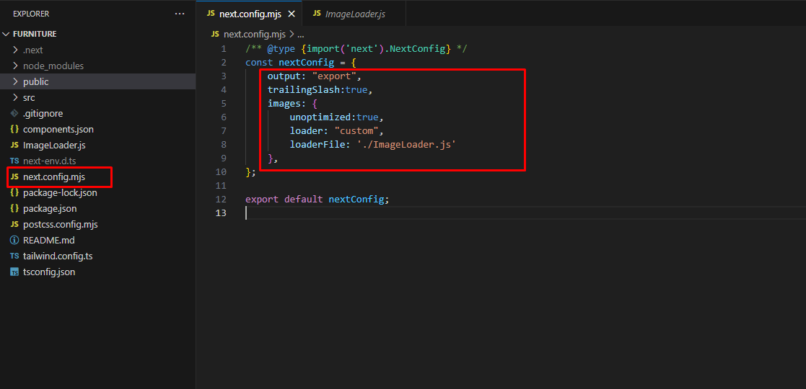806x389 pixels.
Task: Click the JS icon beside postcss.config.mjs
Action: (x=14, y=224)
